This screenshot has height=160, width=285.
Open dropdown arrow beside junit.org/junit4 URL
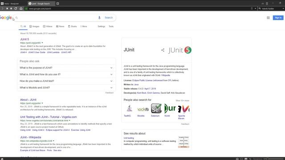[42, 103]
